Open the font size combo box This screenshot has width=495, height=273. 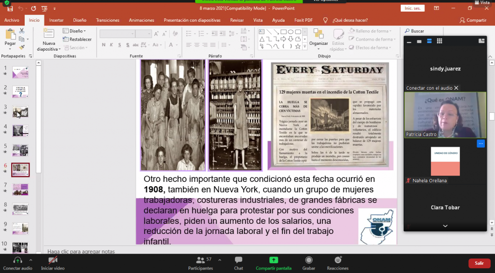pyautogui.click(x=144, y=34)
